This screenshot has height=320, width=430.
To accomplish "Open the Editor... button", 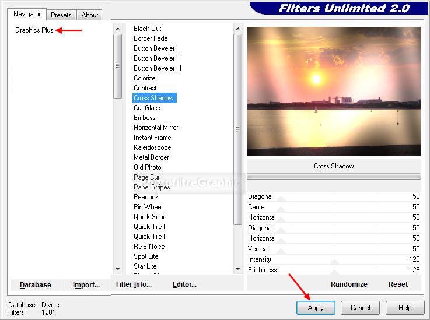I will click(x=184, y=284).
